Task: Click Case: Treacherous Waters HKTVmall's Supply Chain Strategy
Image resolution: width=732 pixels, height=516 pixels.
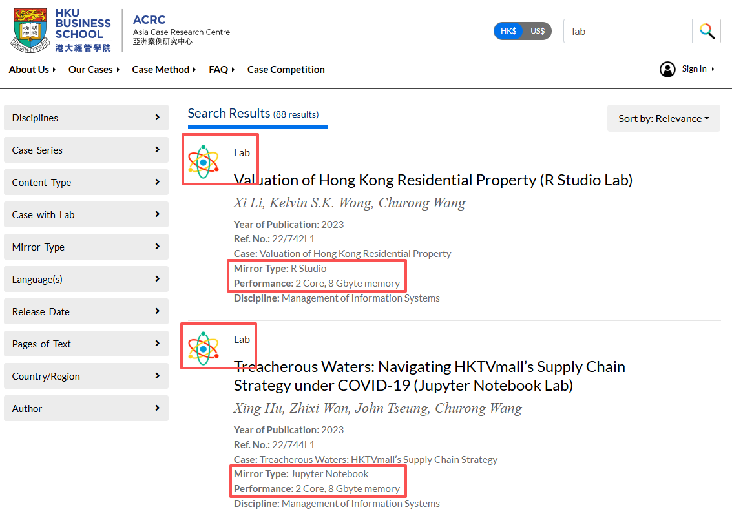Action: [366, 460]
